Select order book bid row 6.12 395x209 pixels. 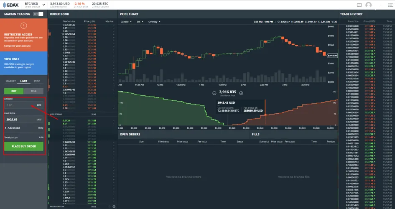click(x=82, y=189)
